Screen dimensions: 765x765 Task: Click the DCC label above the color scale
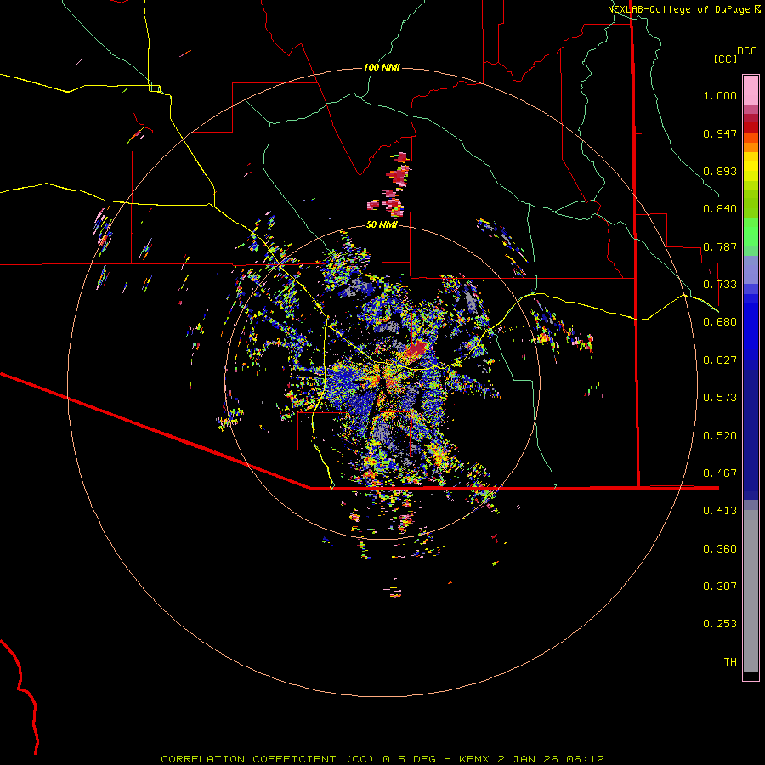(746, 51)
